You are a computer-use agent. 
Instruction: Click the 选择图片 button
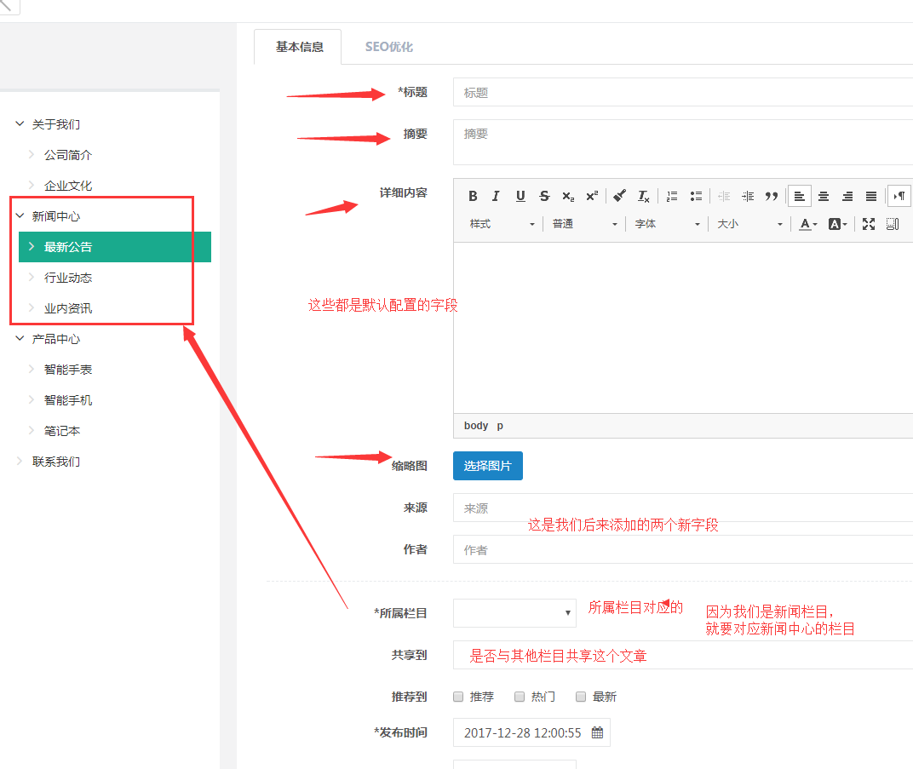(487, 466)
